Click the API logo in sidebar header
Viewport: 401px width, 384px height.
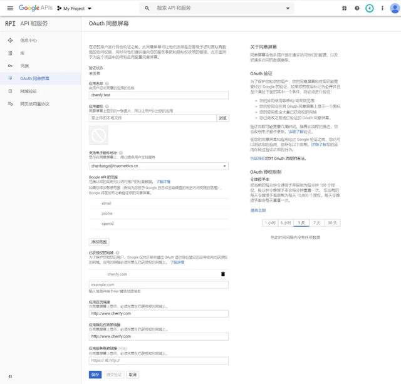10,24
